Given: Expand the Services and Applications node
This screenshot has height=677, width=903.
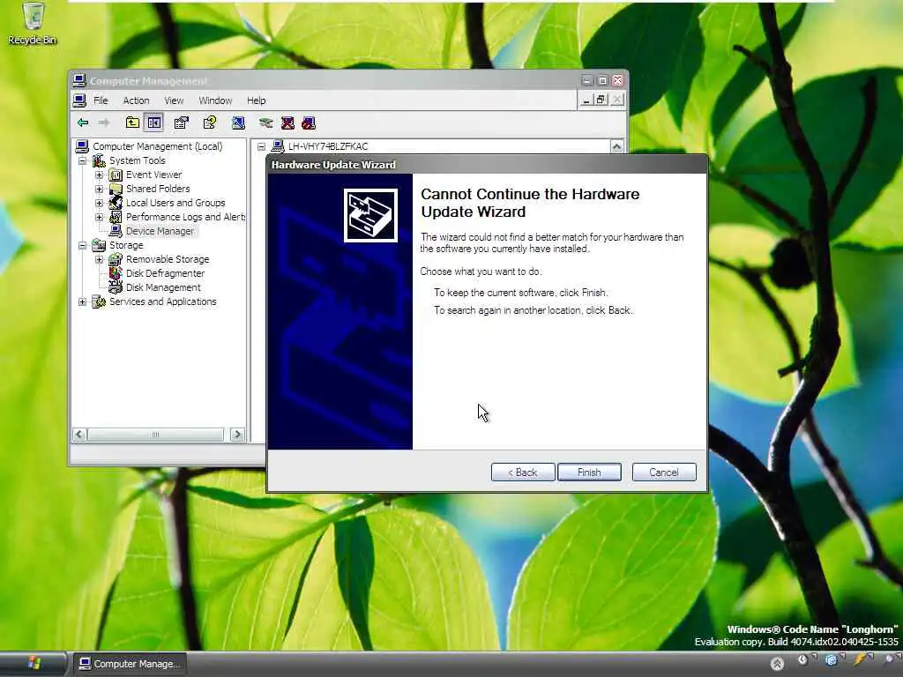Looking at the screenshot, I should tap(82, 301).
